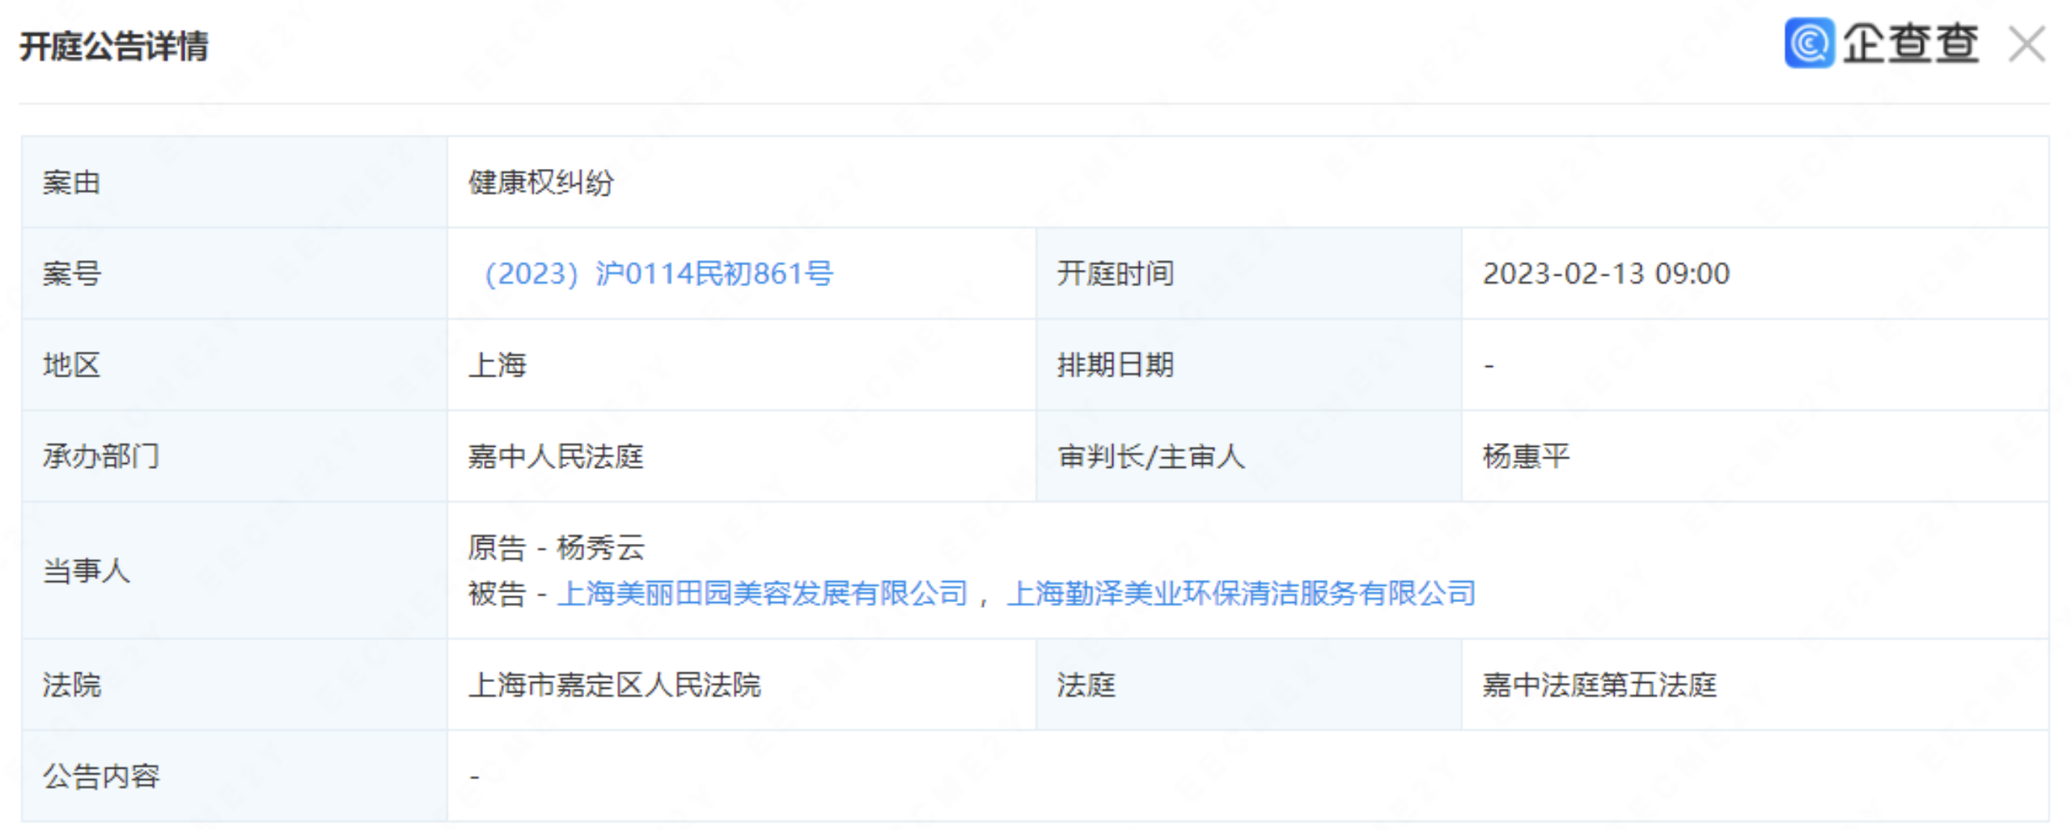
Task: Click the 审判长/主审人 label
Action: click(1150, 457)
